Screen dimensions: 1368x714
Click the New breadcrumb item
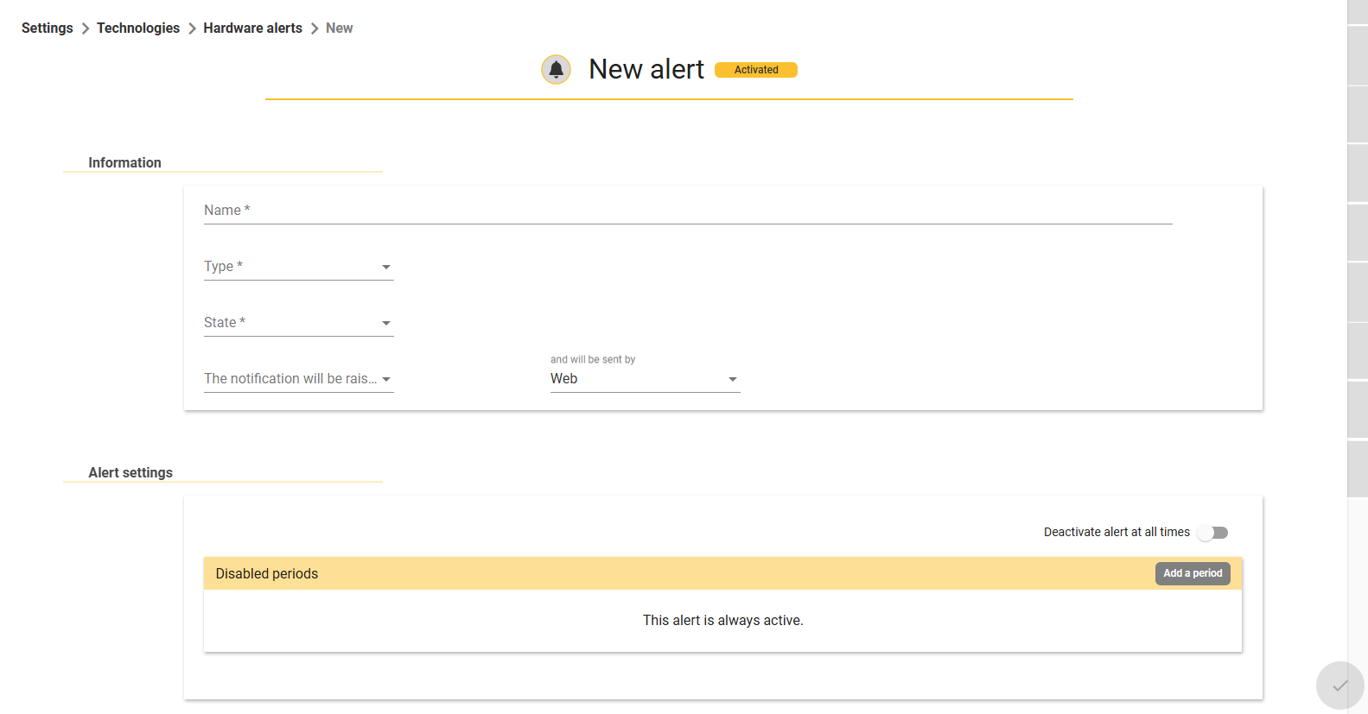340,28
